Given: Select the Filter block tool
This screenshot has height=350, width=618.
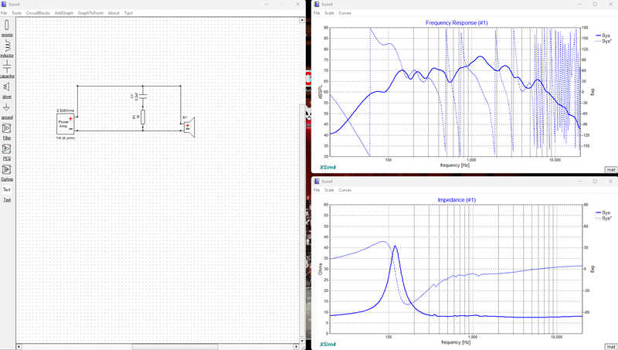Looking at the screenshot, I should coord(7,131).
